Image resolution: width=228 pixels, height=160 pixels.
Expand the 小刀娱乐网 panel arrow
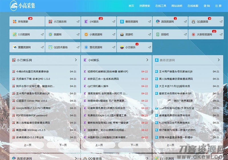[76, 60]
